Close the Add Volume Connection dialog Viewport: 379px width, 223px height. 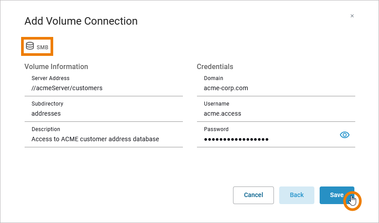coord(352,16)
